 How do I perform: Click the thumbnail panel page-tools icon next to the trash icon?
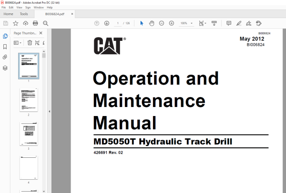click(x=37, y=43)
